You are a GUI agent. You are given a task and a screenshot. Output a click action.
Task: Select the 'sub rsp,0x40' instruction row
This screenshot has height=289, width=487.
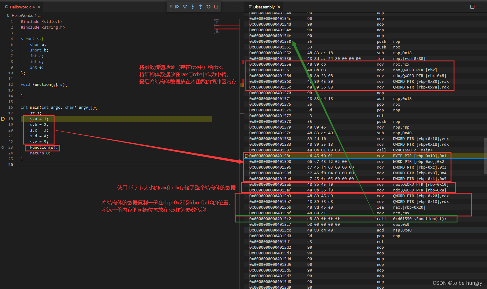365,133
